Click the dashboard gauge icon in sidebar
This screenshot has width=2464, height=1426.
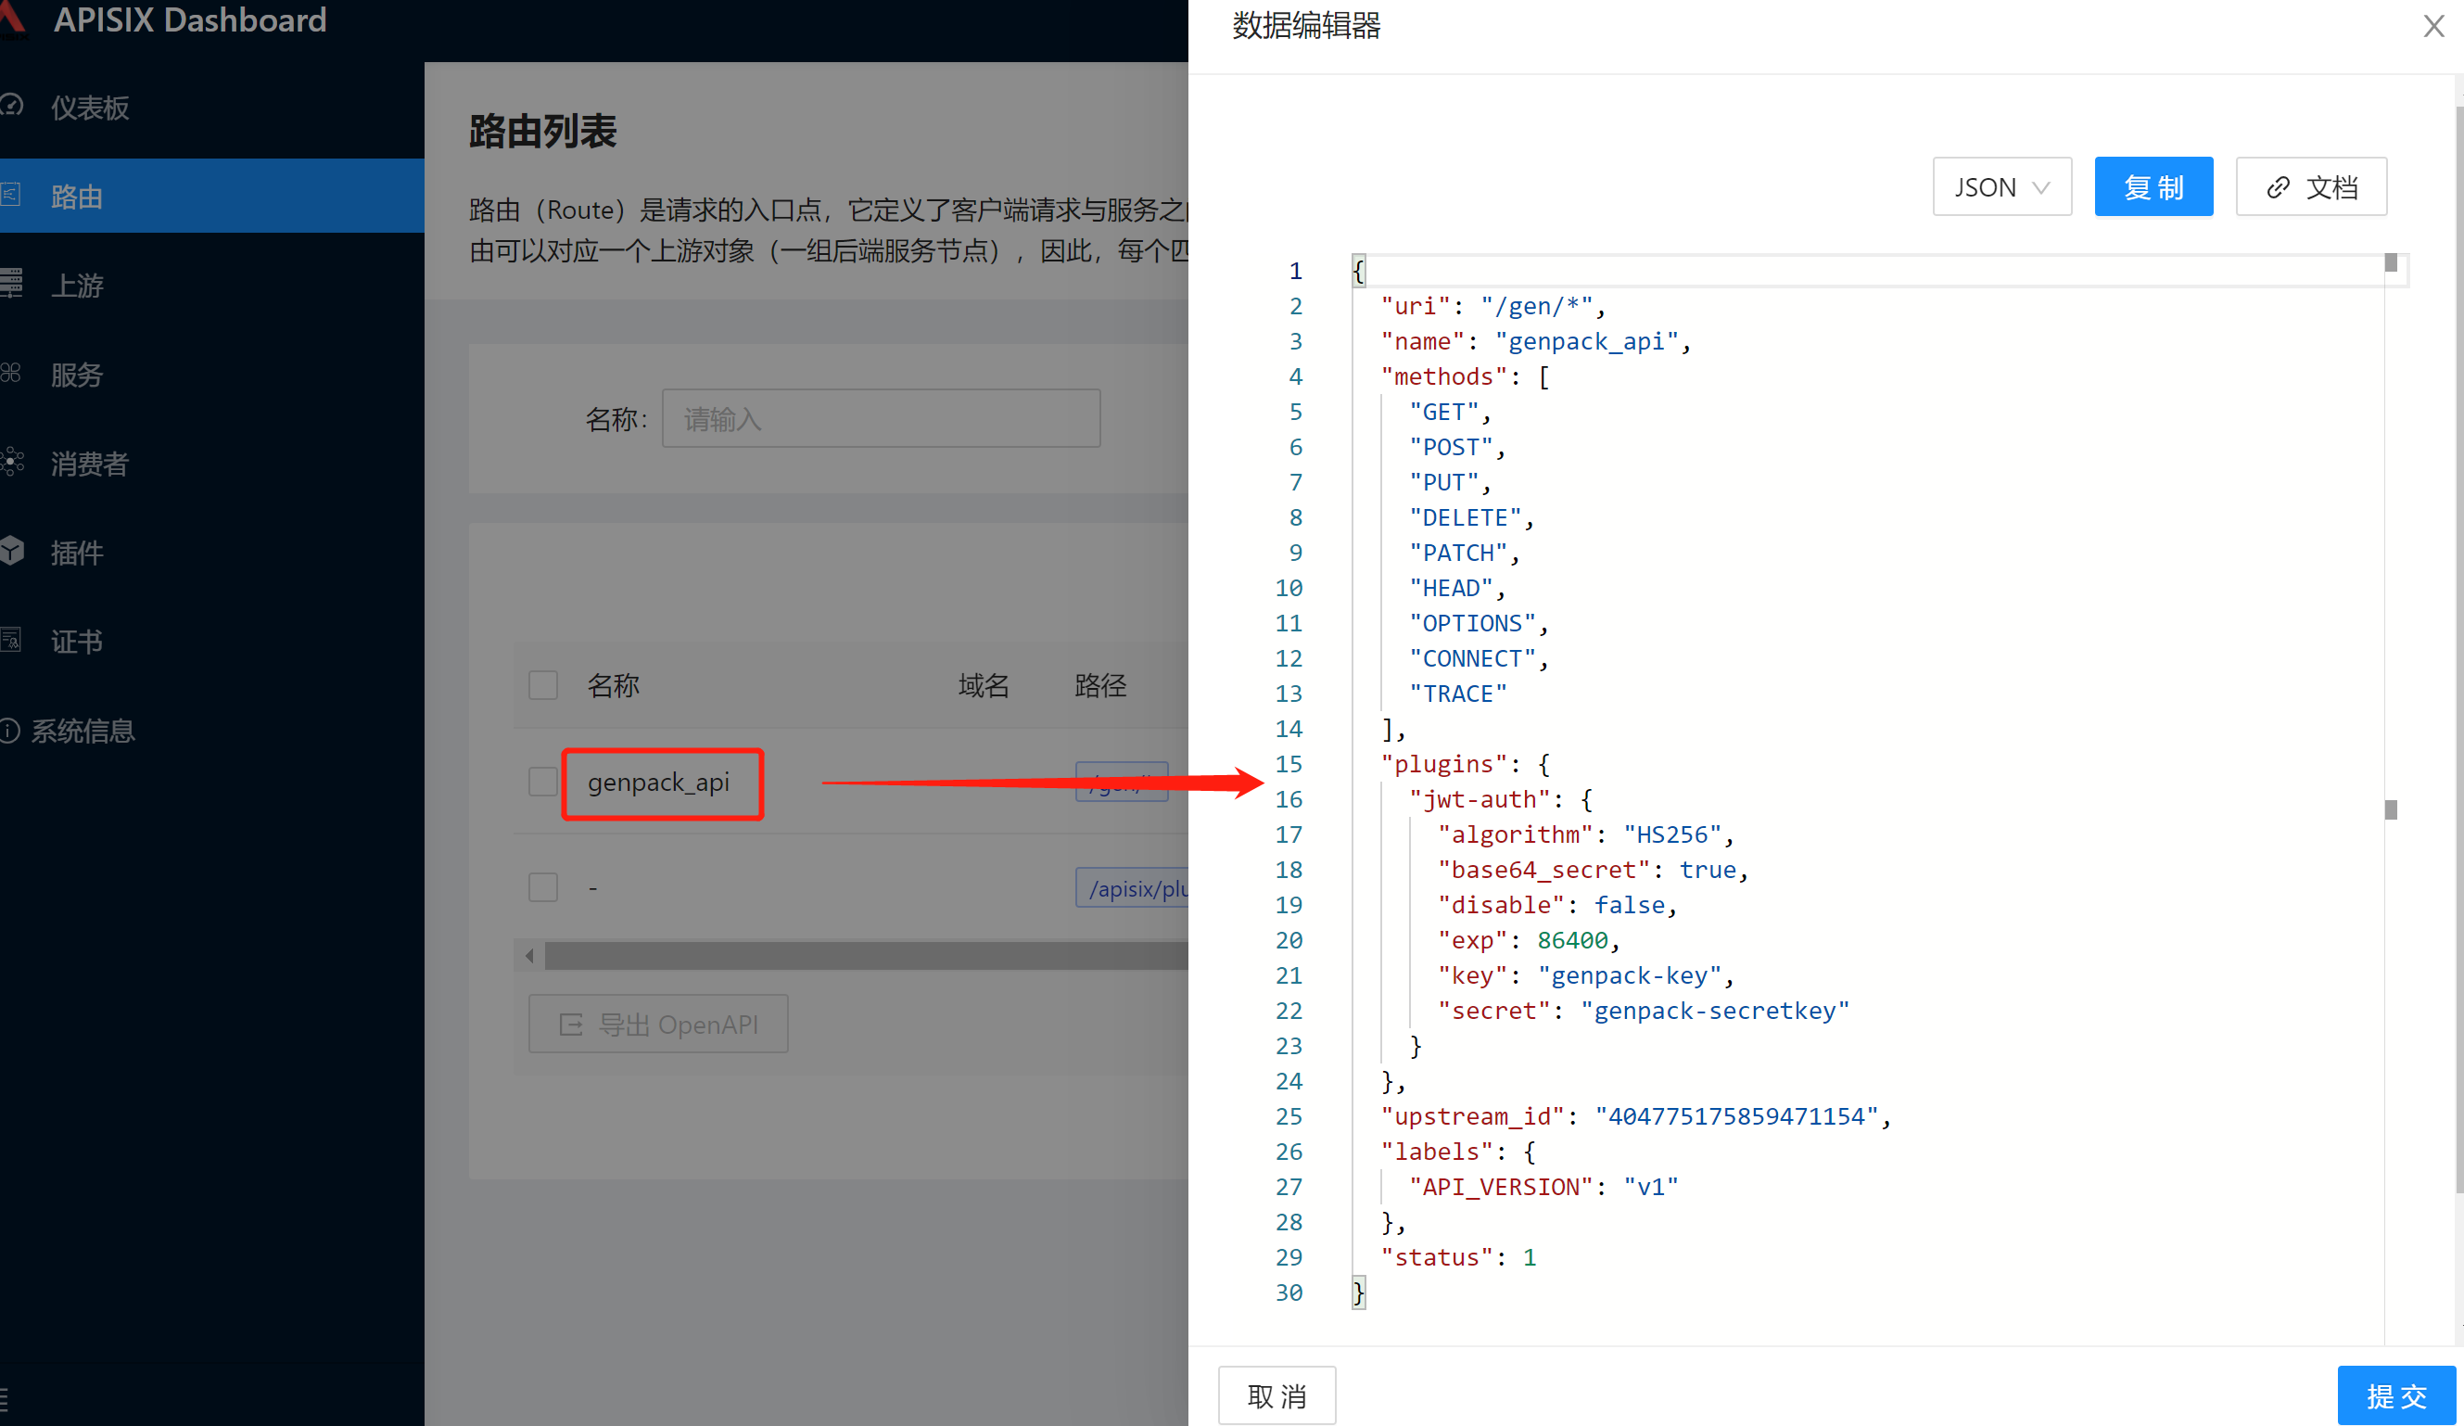(x=12, y=106)
